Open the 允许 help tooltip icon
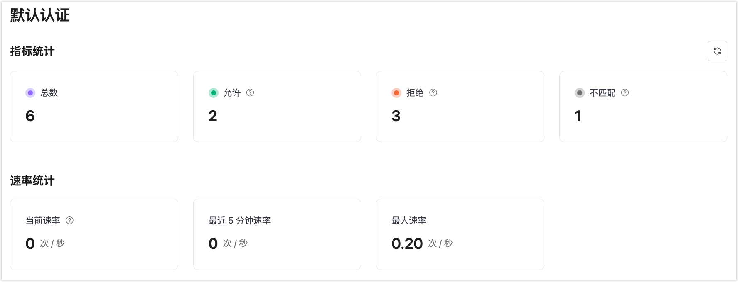This screenshot has height=282, width=738. click(x=250, y=93)
